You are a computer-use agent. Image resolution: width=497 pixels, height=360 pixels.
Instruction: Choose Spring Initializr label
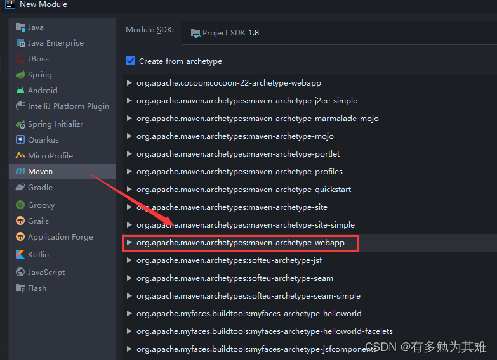55,124
